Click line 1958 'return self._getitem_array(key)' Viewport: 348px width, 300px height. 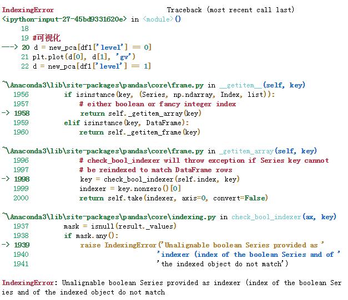pos(141,113)
